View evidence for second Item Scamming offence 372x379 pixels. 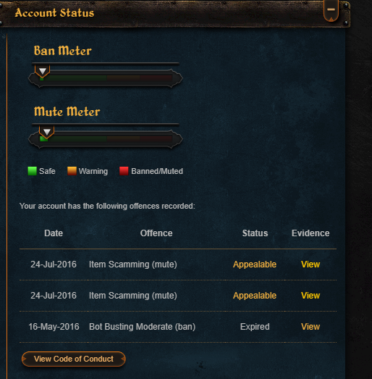[310, 296]
